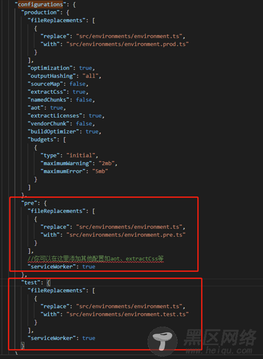Viewport: 263px width, 359px height.
Task: Click the true value after "extractLicenses"
Action: 95,116
